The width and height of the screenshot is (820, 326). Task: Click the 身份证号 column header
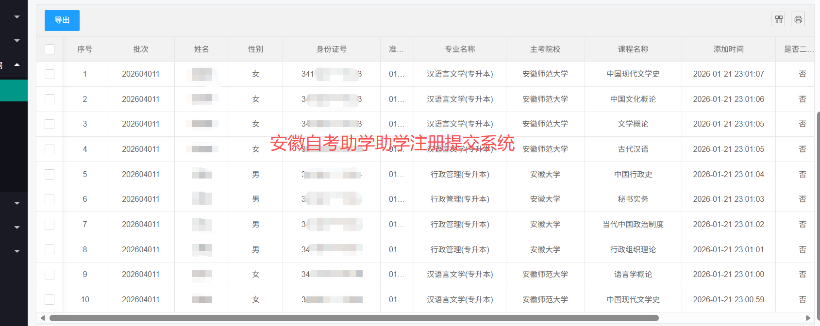332,49
